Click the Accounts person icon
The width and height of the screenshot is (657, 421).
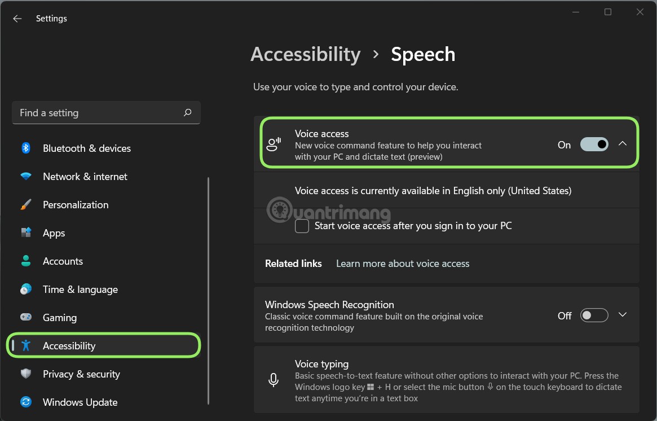(26, 261)
